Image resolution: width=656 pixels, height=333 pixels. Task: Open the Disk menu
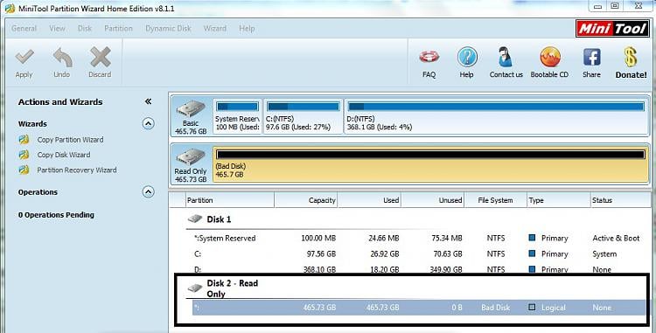click(x=85, y=29)
